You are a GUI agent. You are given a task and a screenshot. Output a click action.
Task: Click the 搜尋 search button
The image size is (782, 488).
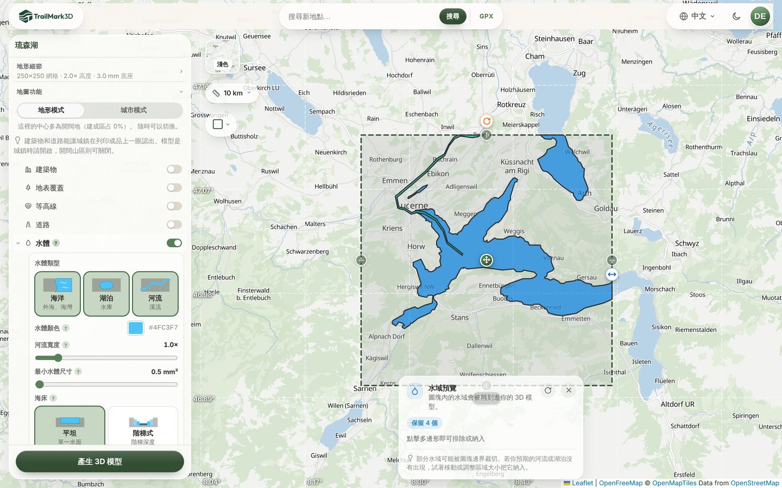coord(453,16)
